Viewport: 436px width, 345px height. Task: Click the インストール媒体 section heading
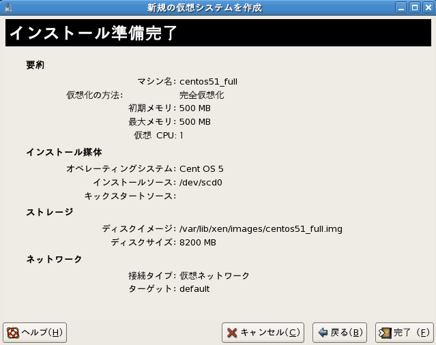coord(64,152)
